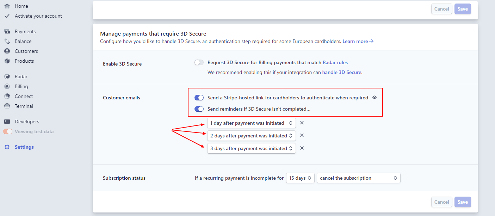Open Home in the sidebar
Screen dimensions: 495x216
tap(21, 6)
